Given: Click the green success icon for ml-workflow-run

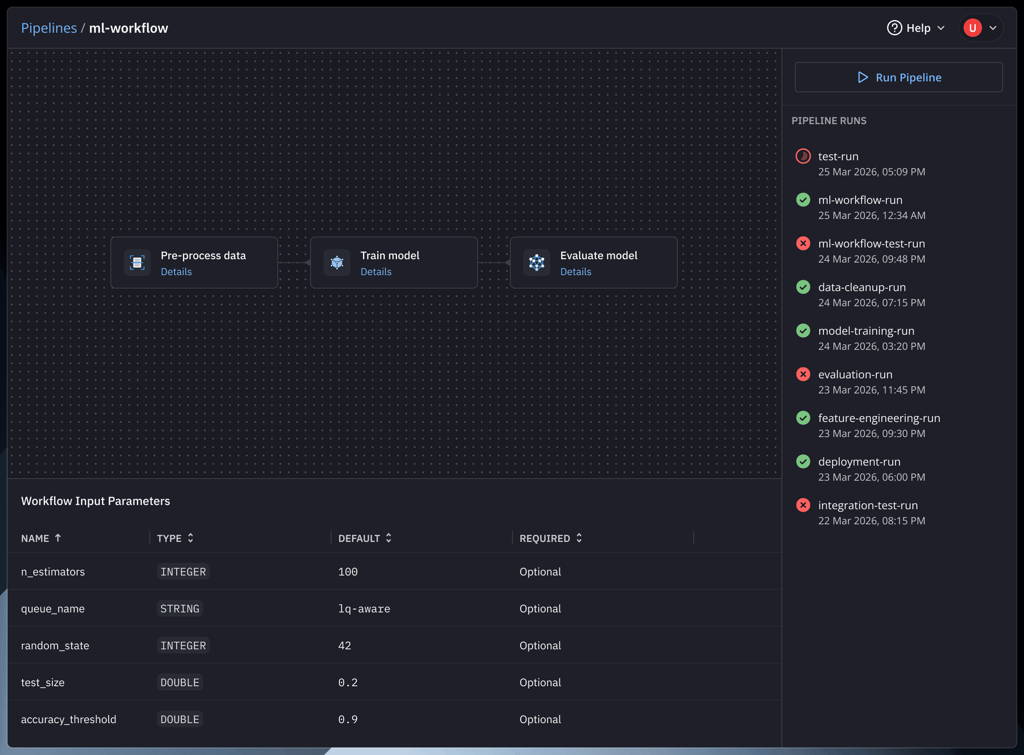Looking at the screenshot, I should 803,200.
